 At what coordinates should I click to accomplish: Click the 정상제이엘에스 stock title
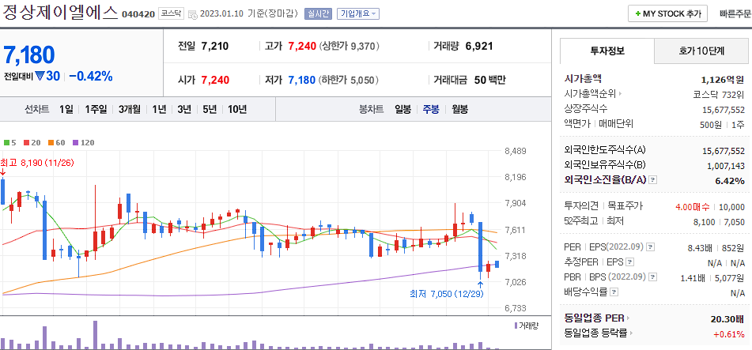point(60,12)
